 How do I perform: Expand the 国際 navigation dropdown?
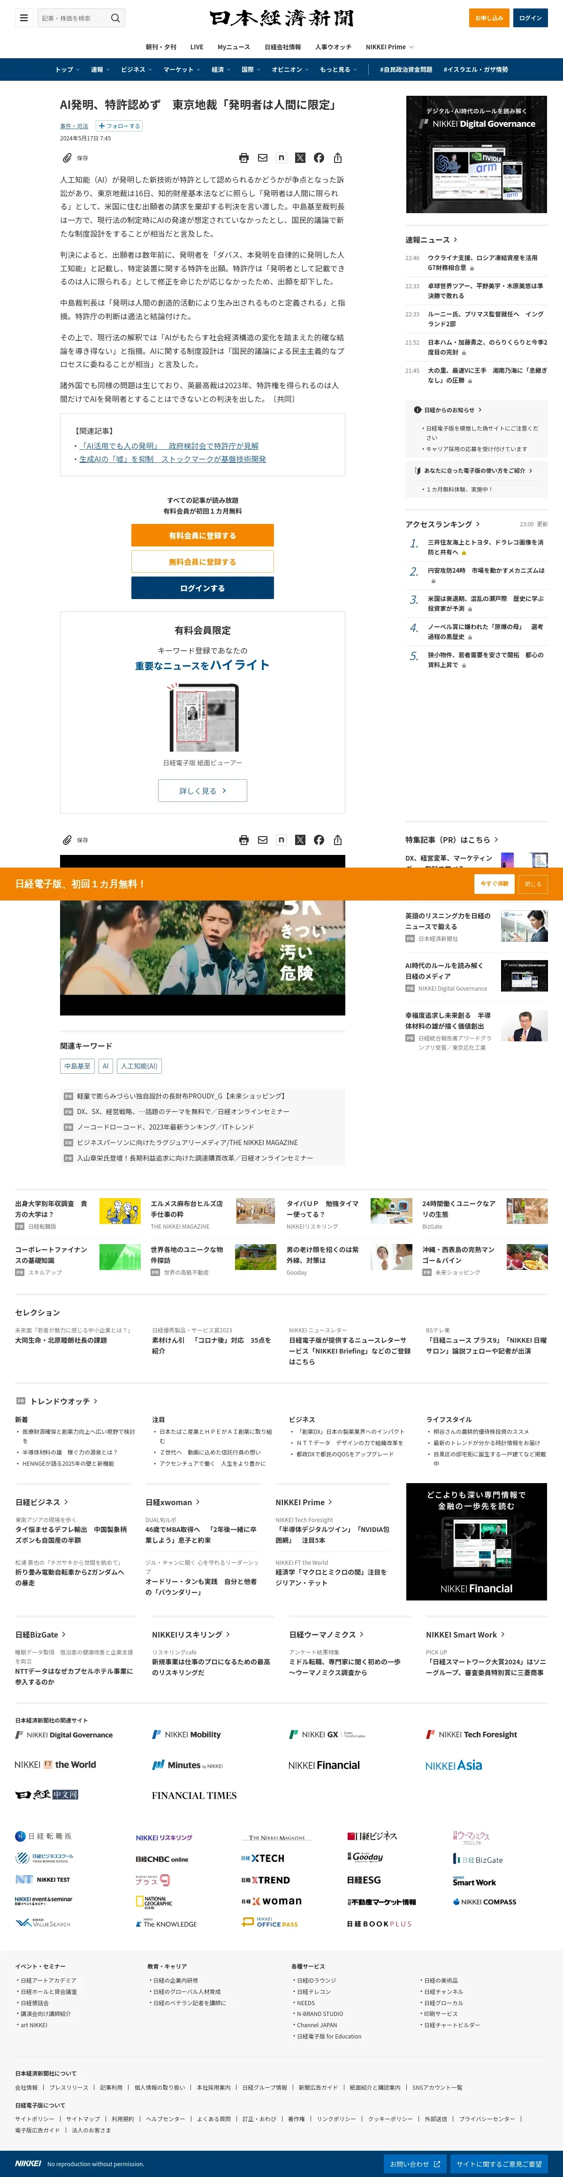[251, 69]
